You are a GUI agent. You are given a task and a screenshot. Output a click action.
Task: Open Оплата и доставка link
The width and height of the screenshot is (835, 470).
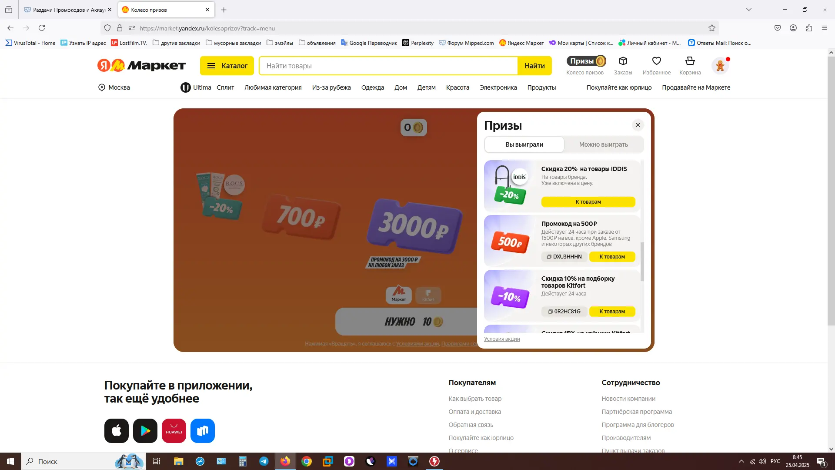(475, 412)
